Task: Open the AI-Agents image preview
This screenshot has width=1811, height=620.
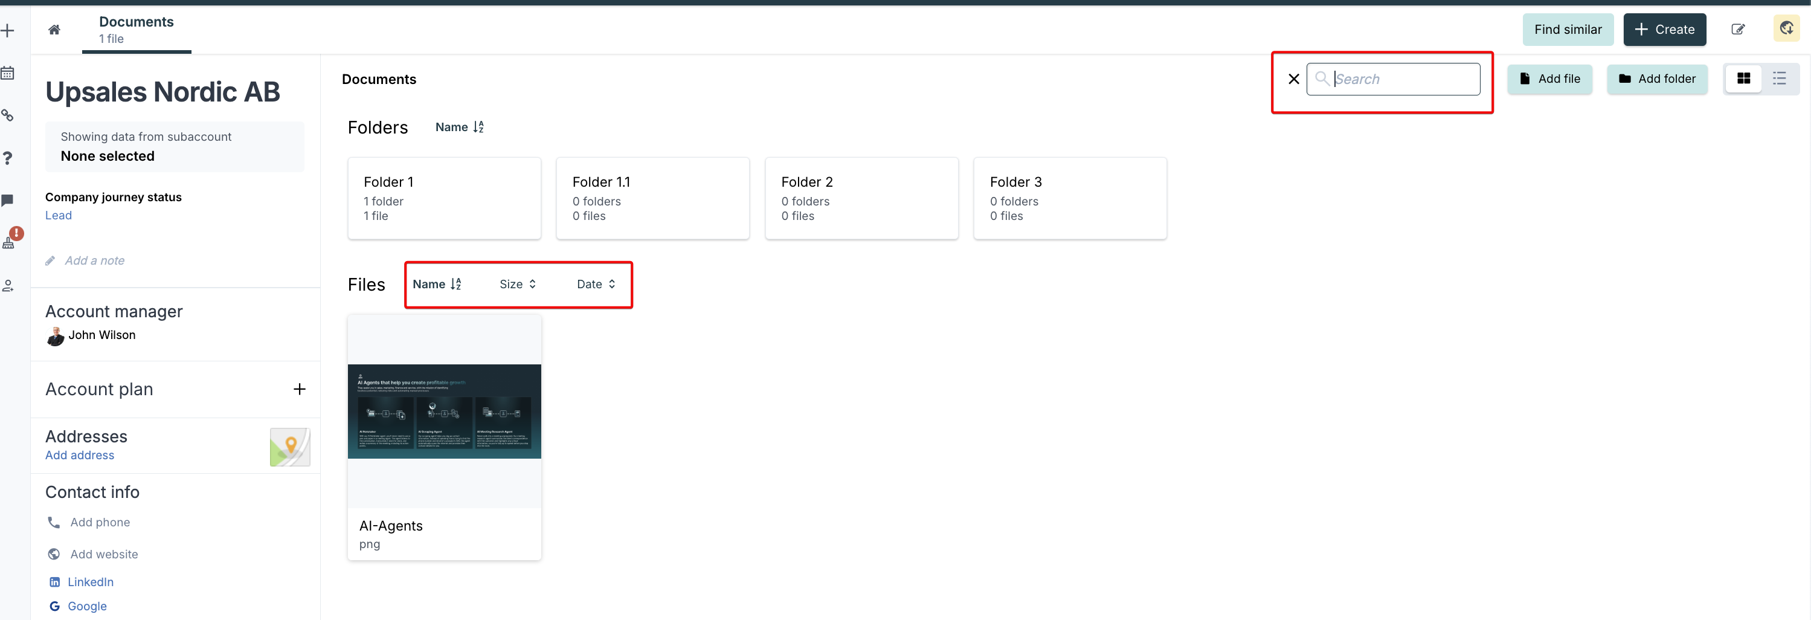Action: coord(445,412)
